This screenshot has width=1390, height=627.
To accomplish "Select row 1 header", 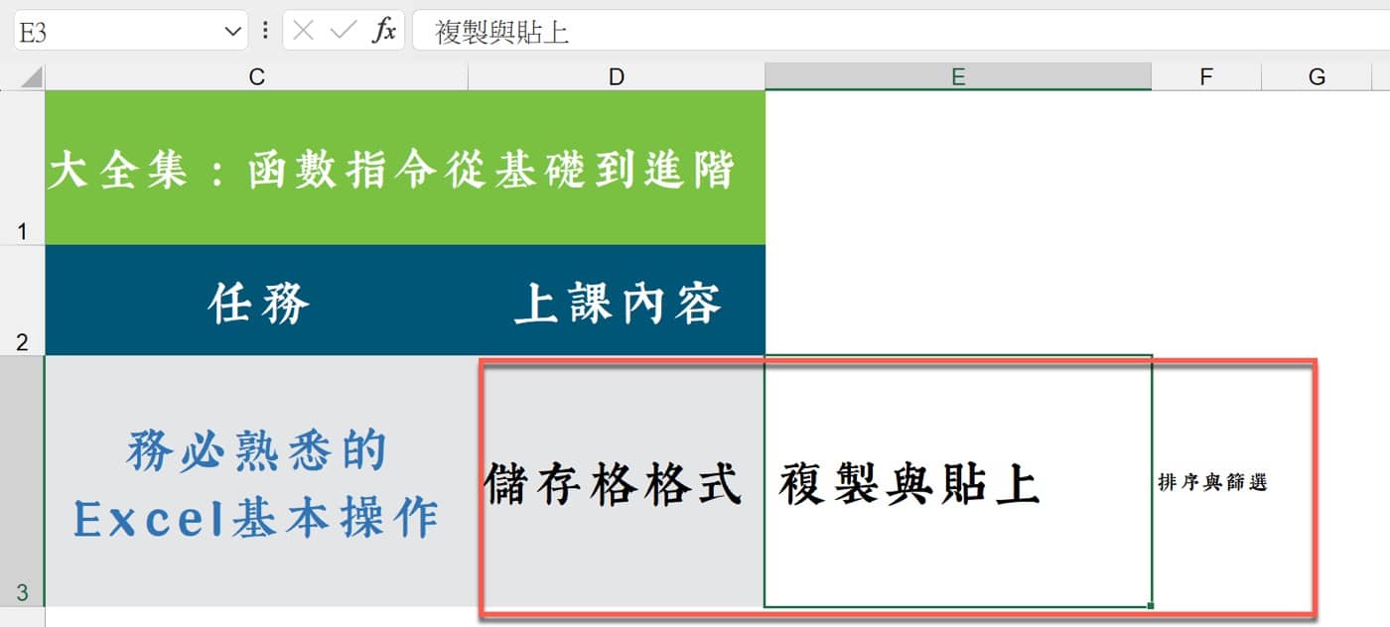I will pyautogui.click(x=22, y=168).
